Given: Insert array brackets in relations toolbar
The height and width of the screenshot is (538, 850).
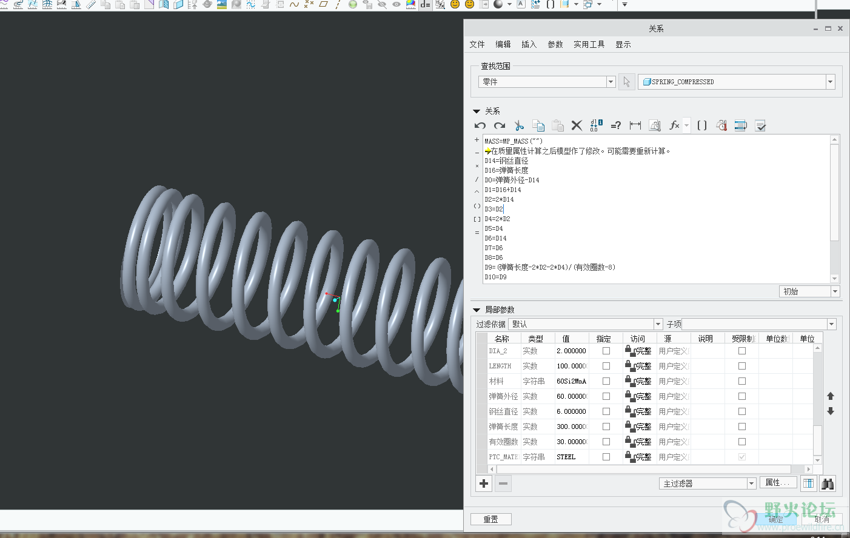Looking at the screenshot, I should [702, 125].
